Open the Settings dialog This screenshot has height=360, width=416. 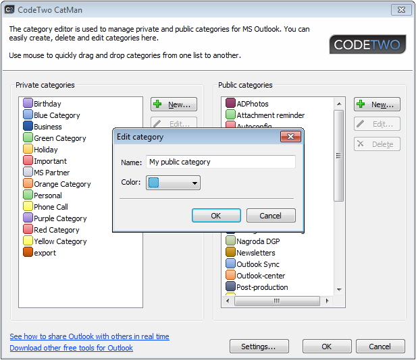(259, 347)
